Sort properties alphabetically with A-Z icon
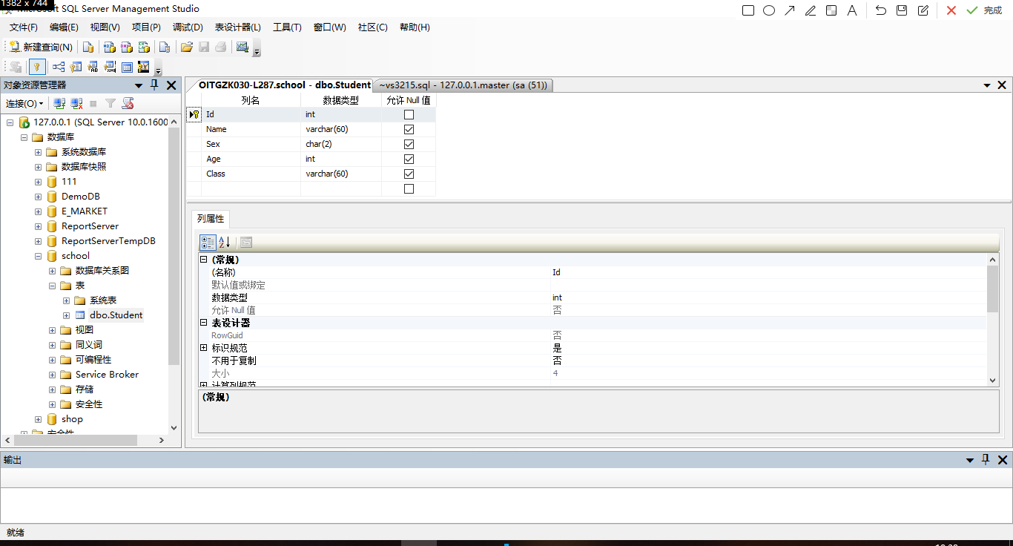The image size is (1013, 546). point(225,242)
